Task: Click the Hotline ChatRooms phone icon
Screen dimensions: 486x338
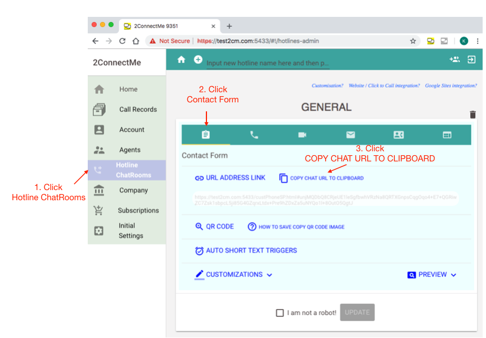Action: click(x=98, y=170)
